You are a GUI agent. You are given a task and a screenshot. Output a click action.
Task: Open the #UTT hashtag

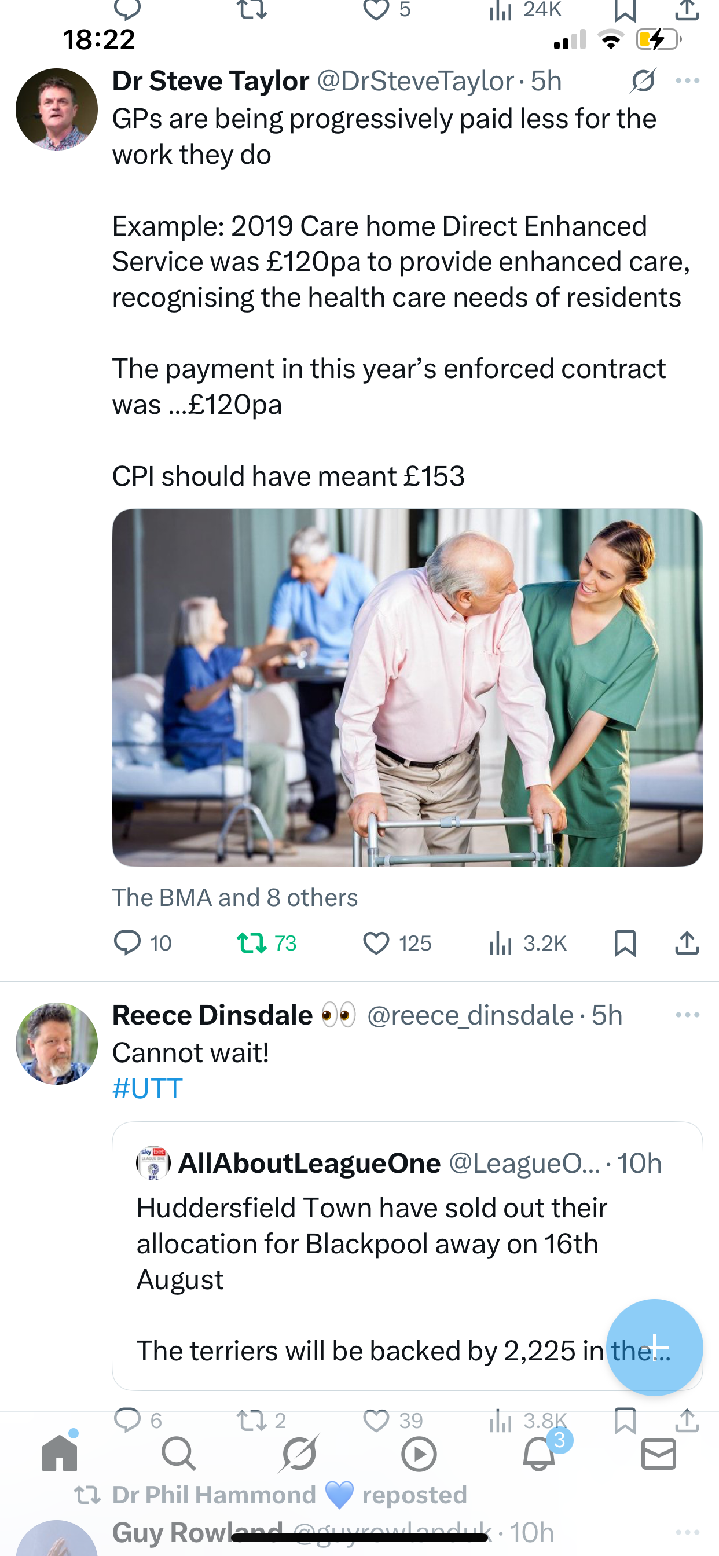[148, 1088]
